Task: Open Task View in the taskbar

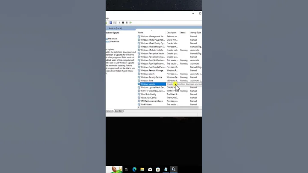Action: pos(126,169)
